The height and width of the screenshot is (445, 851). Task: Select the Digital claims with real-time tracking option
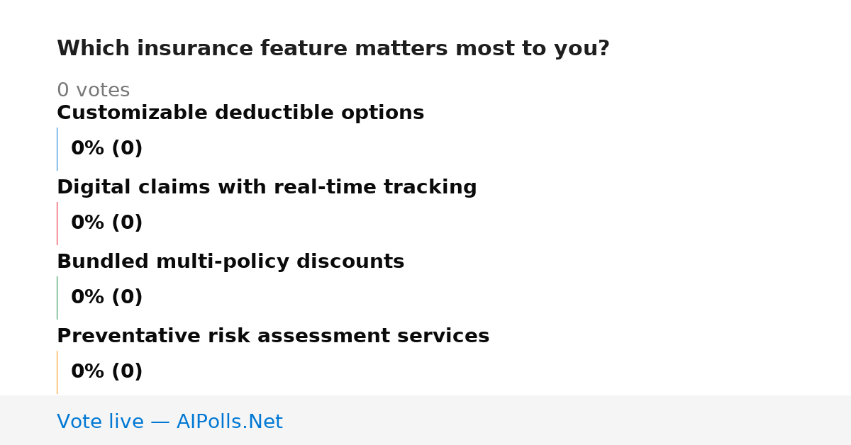coord(267,188)
